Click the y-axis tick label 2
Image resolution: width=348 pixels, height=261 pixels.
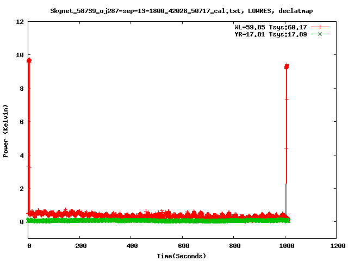click(22, 189)
